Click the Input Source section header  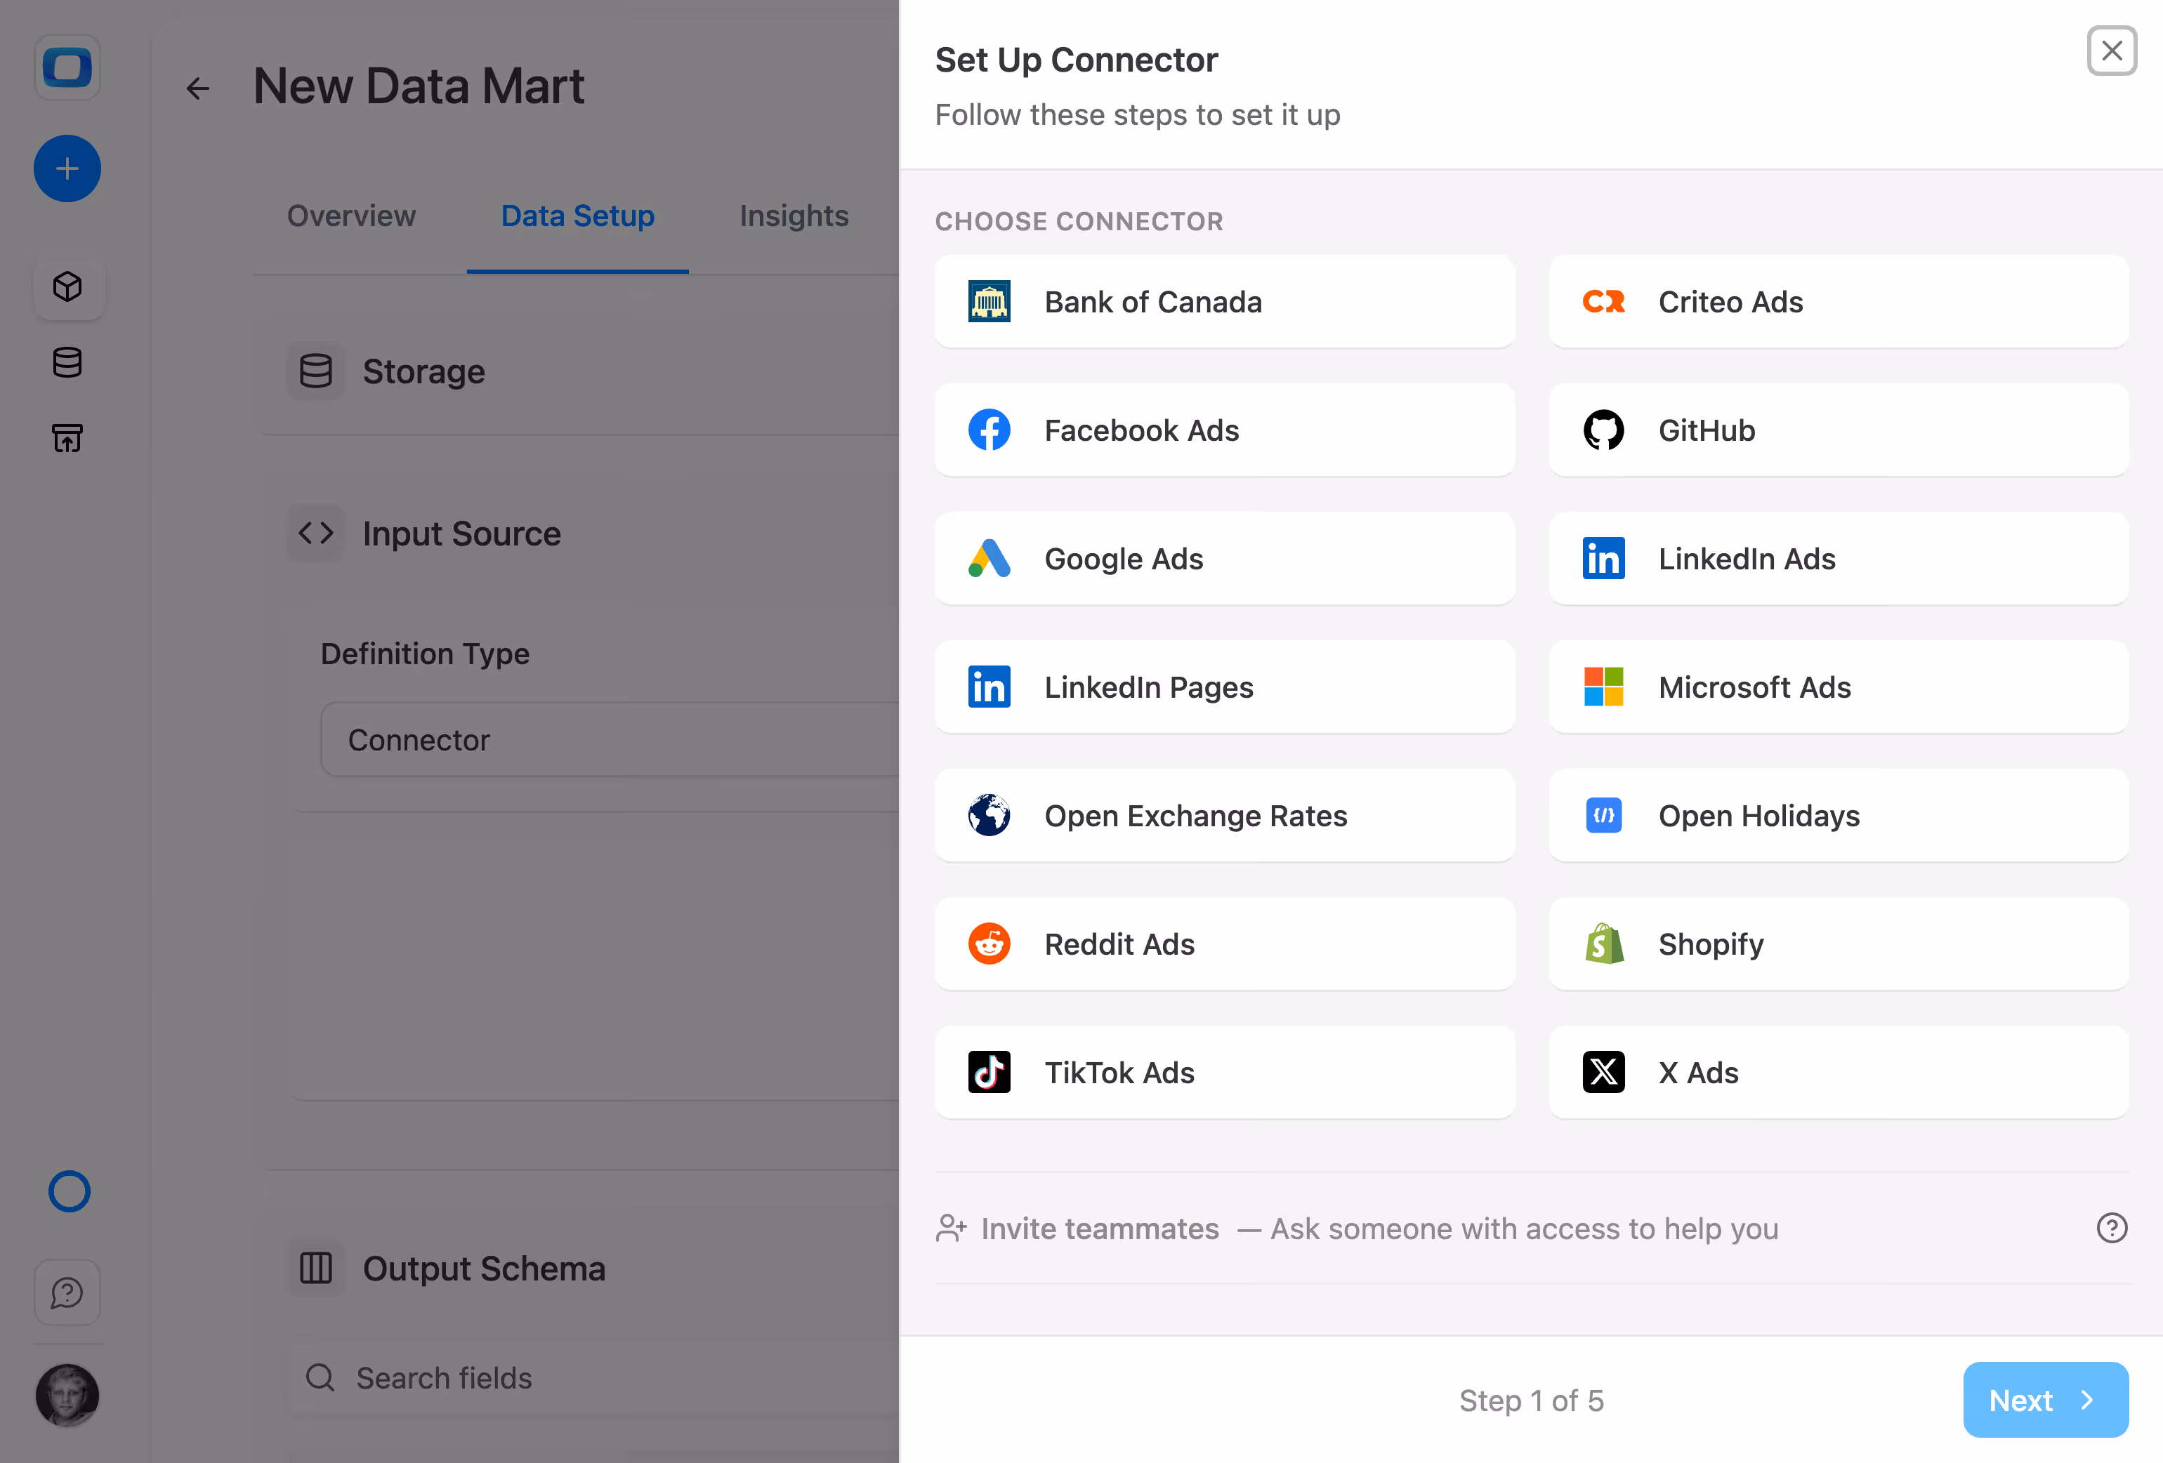(x=461, y=534)
